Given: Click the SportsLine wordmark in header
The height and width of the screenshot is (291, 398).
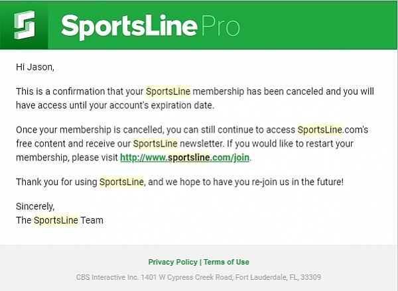Looking at the screenshot, I should pyautogui.click(x=129, y=27).
